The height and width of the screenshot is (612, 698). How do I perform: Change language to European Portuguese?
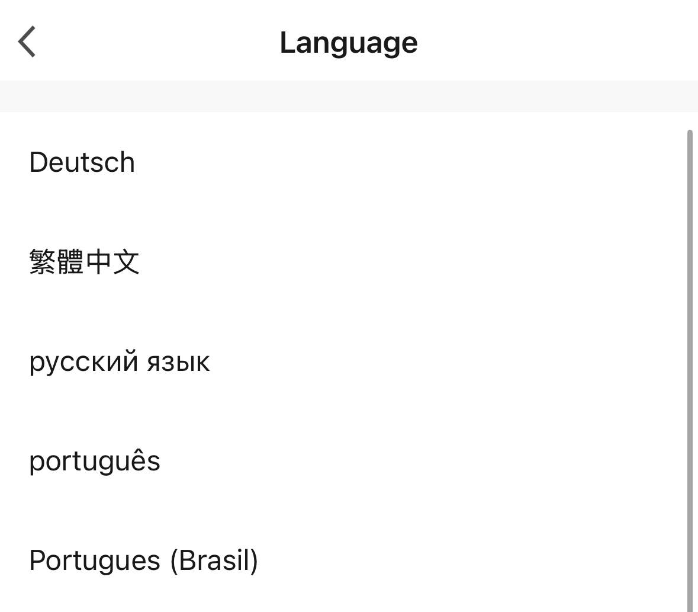click(95, 461)
